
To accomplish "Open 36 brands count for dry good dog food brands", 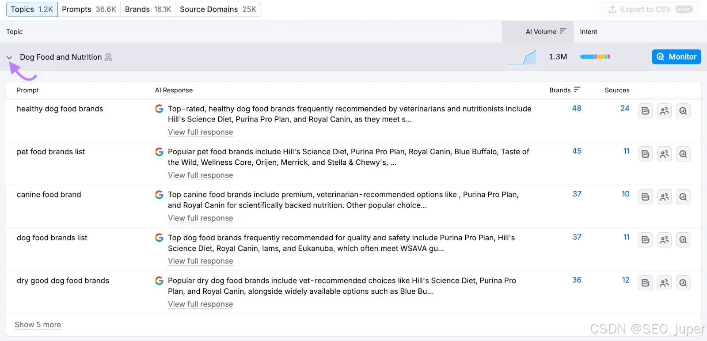I will click(x=577, y=280).
